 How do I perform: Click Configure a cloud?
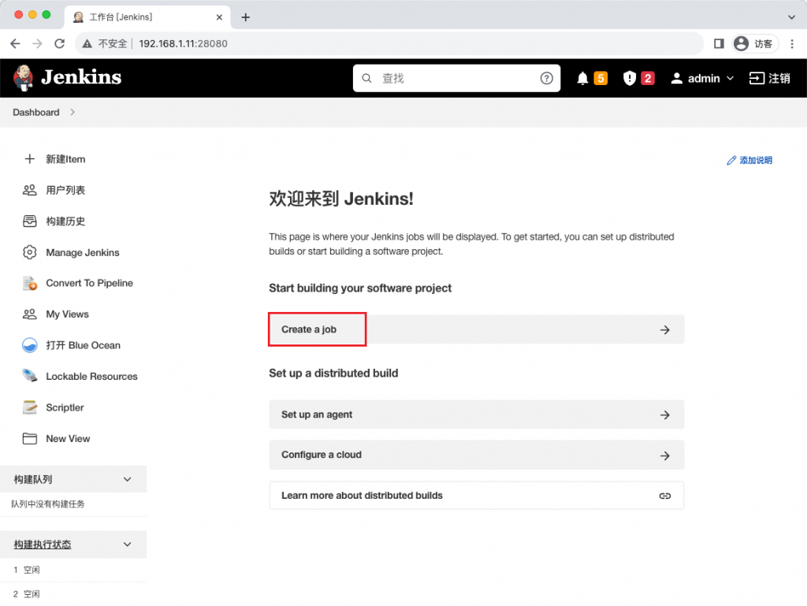coord(477,455)
